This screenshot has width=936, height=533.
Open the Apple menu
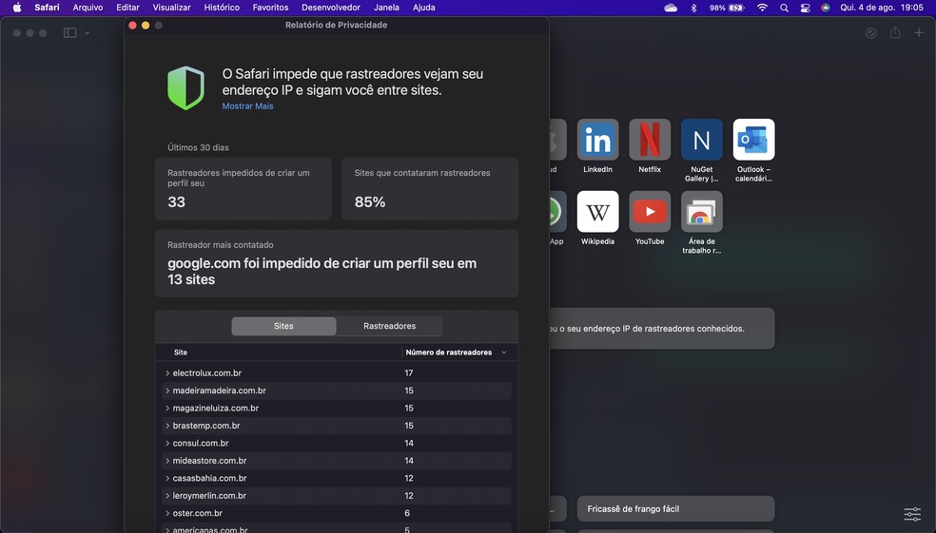[17, 8]
